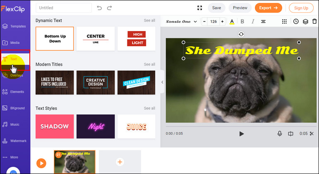Open the Overlays sidebar section

coord(12,75)
